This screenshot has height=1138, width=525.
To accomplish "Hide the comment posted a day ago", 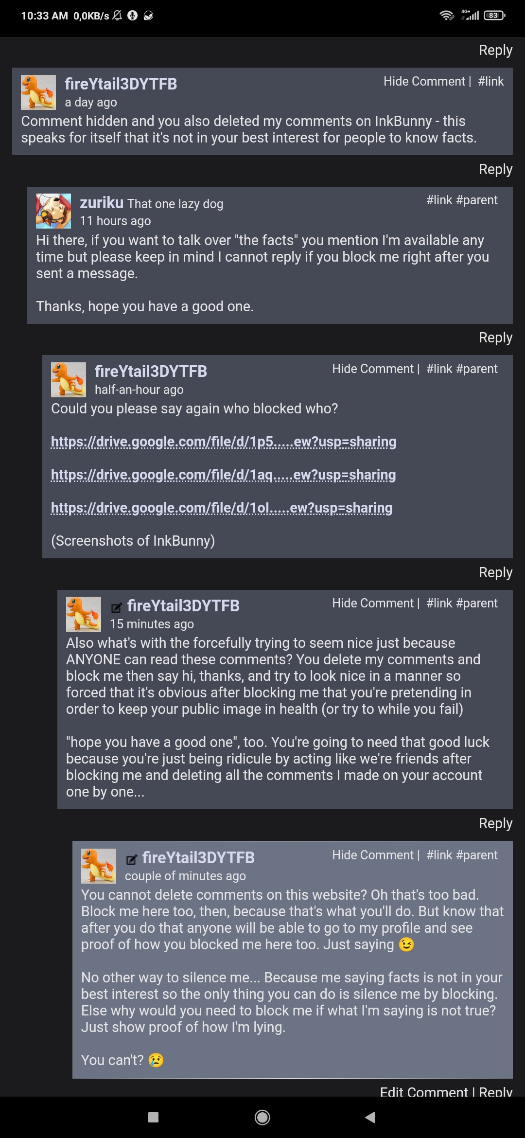I will pos(424,81).
